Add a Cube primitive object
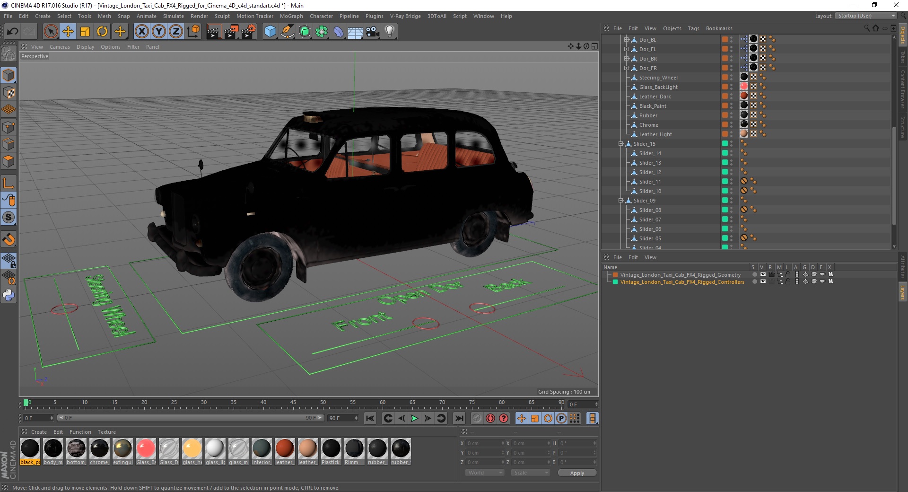Screen dimensions: 908x492 [270, 32]
